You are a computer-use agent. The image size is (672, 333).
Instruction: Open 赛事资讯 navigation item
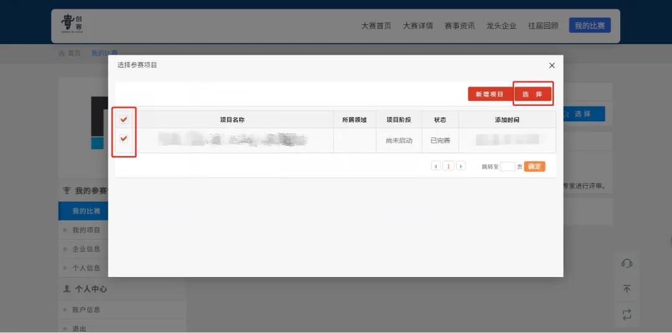459,26
